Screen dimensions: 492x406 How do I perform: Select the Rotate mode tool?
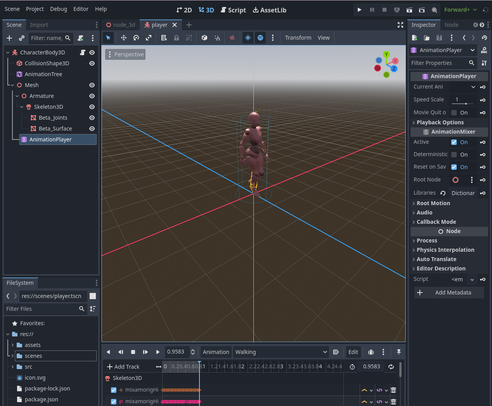click(136, 38)
